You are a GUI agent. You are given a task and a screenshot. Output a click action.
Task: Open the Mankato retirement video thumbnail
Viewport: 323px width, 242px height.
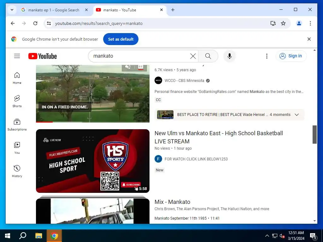(x=93, y=94)
